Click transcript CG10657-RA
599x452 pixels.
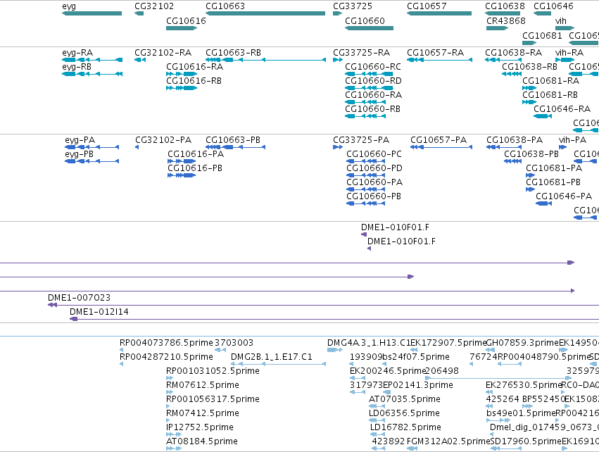pyautogui.click(x=439, y=60)
